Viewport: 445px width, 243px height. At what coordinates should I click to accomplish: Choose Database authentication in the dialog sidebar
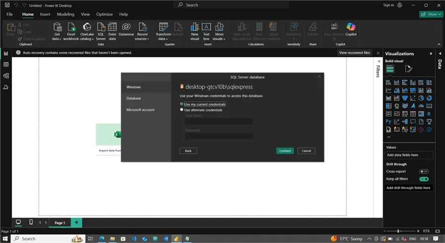(146, 98)
